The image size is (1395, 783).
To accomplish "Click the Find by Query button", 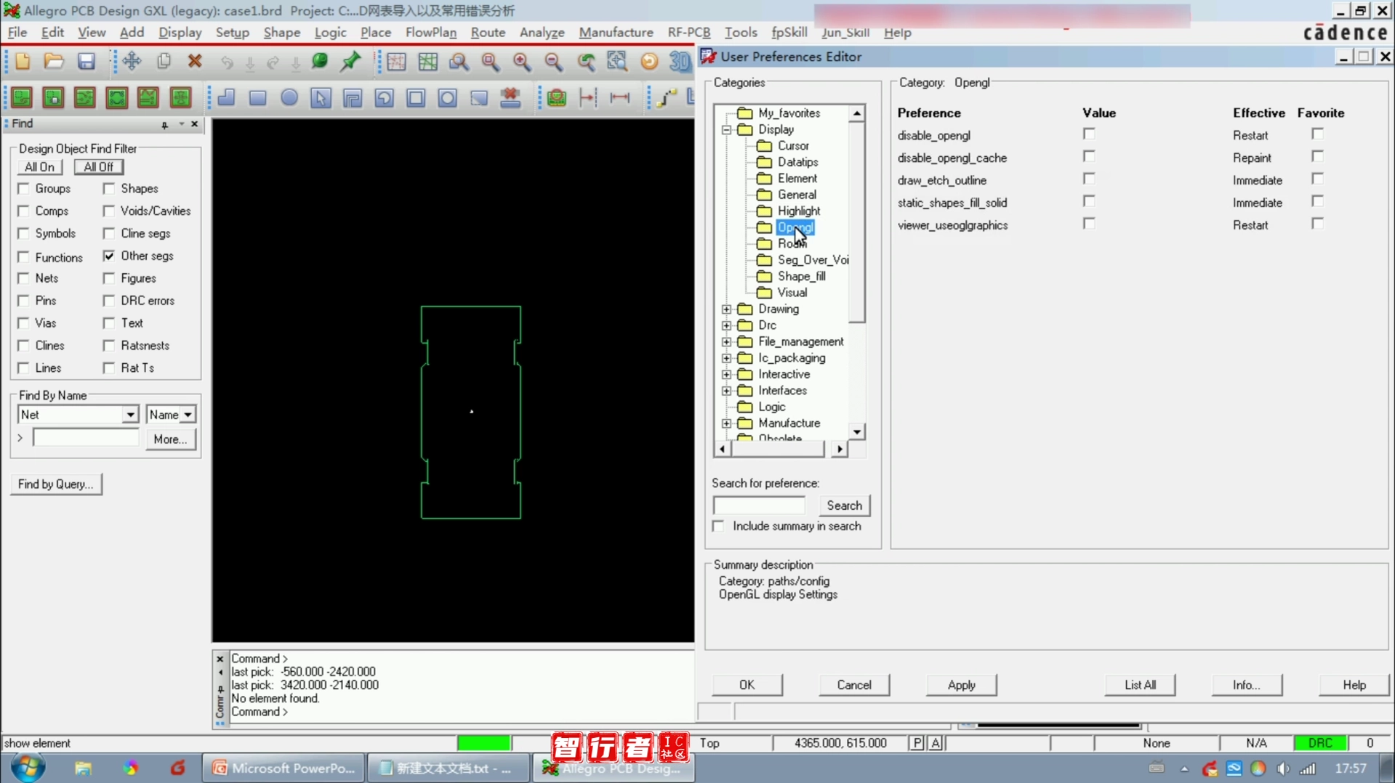I will point(56,484).
